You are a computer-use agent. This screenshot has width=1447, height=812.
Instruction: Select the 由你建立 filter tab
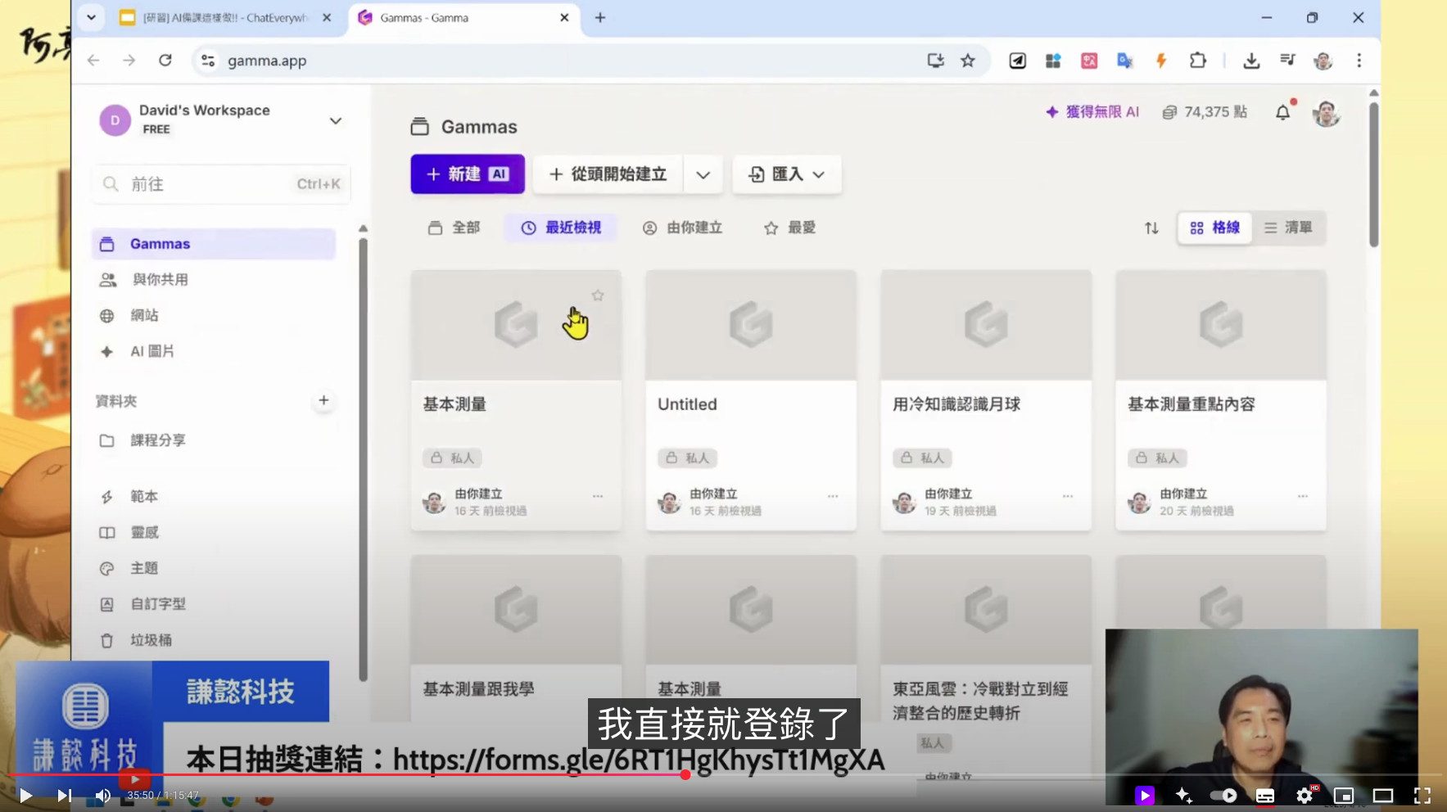point(683,228)
